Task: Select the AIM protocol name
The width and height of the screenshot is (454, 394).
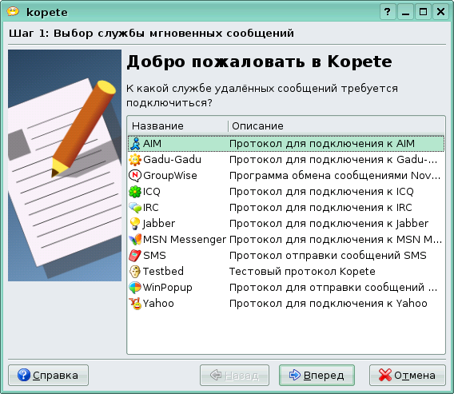Action: (153, 144)
